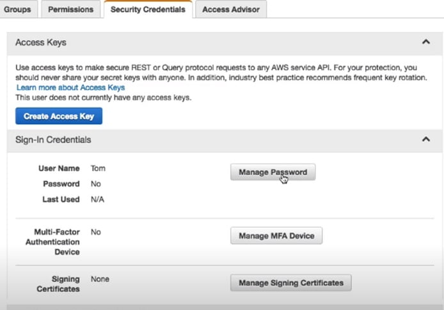Click the Multi-Factor Authentication Device label
The image size is (444, 310).
[x=52, y=242]
